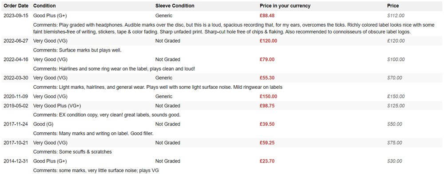Select the 2022-04-16 order date
The height and width of the screenshot is (174, 444).
coord(16,59)
